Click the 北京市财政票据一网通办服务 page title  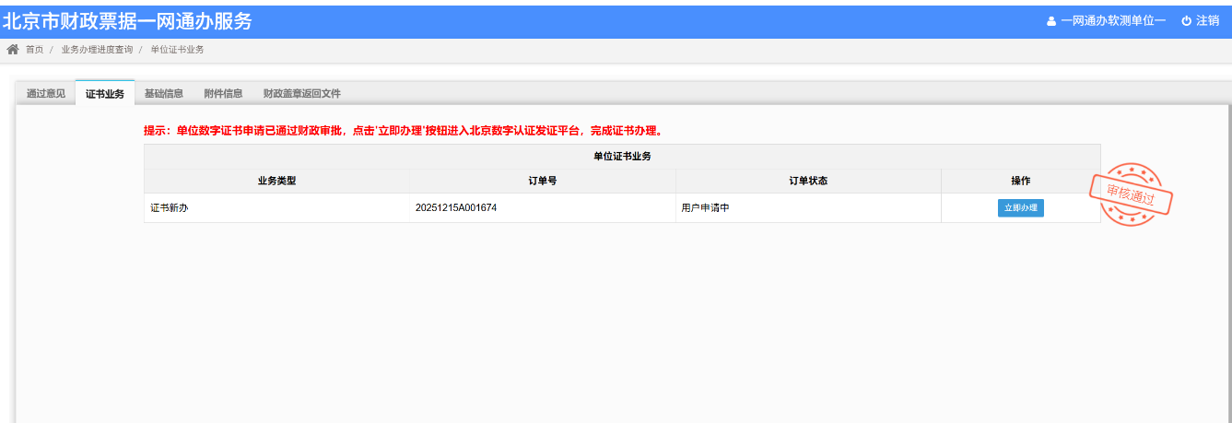(127, 21)
